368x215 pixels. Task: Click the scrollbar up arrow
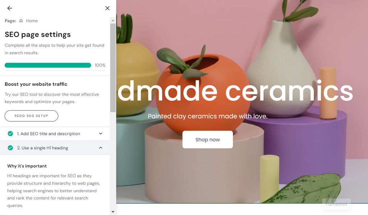click(113, 20)
